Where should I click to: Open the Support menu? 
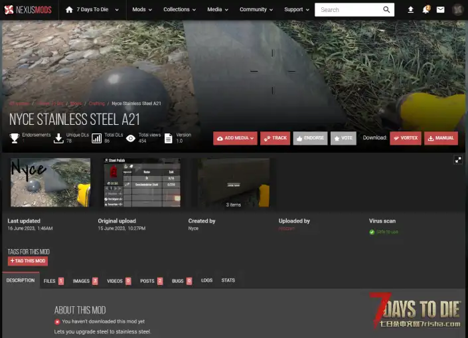click(297, 9)
